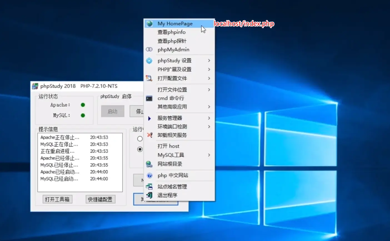Open phpMyAdmin from the menu

click(179, 50)
